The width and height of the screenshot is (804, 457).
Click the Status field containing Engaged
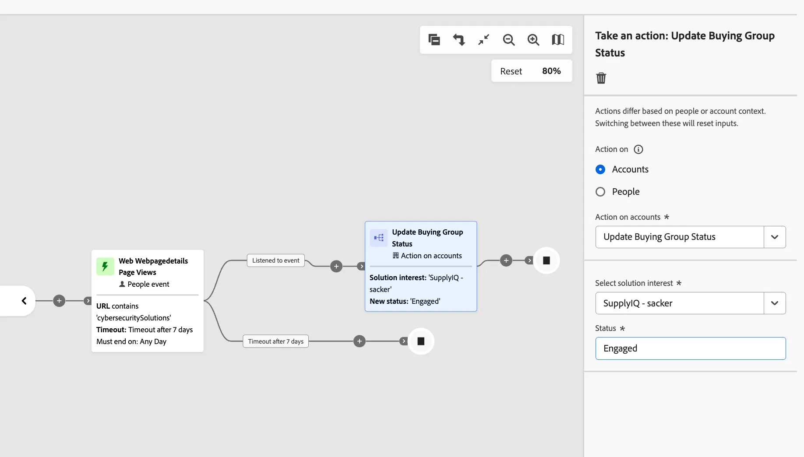click(x=691, y=348)
